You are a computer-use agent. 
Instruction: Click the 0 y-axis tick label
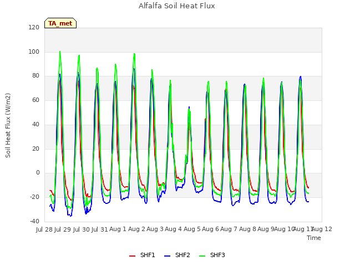tap(38, 173)
